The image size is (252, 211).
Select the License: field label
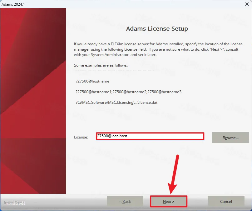point(81,137)
